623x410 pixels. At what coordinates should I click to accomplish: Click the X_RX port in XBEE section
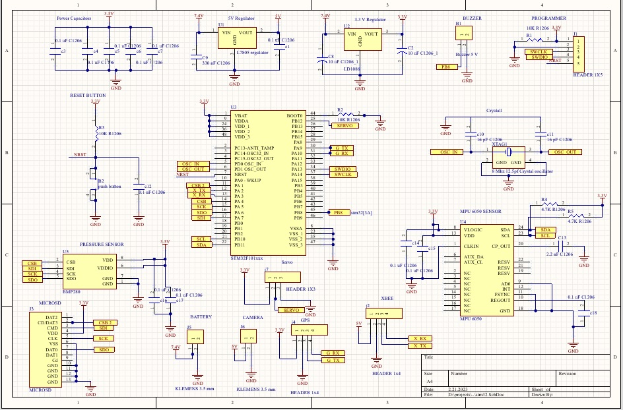tap(420, 339)
